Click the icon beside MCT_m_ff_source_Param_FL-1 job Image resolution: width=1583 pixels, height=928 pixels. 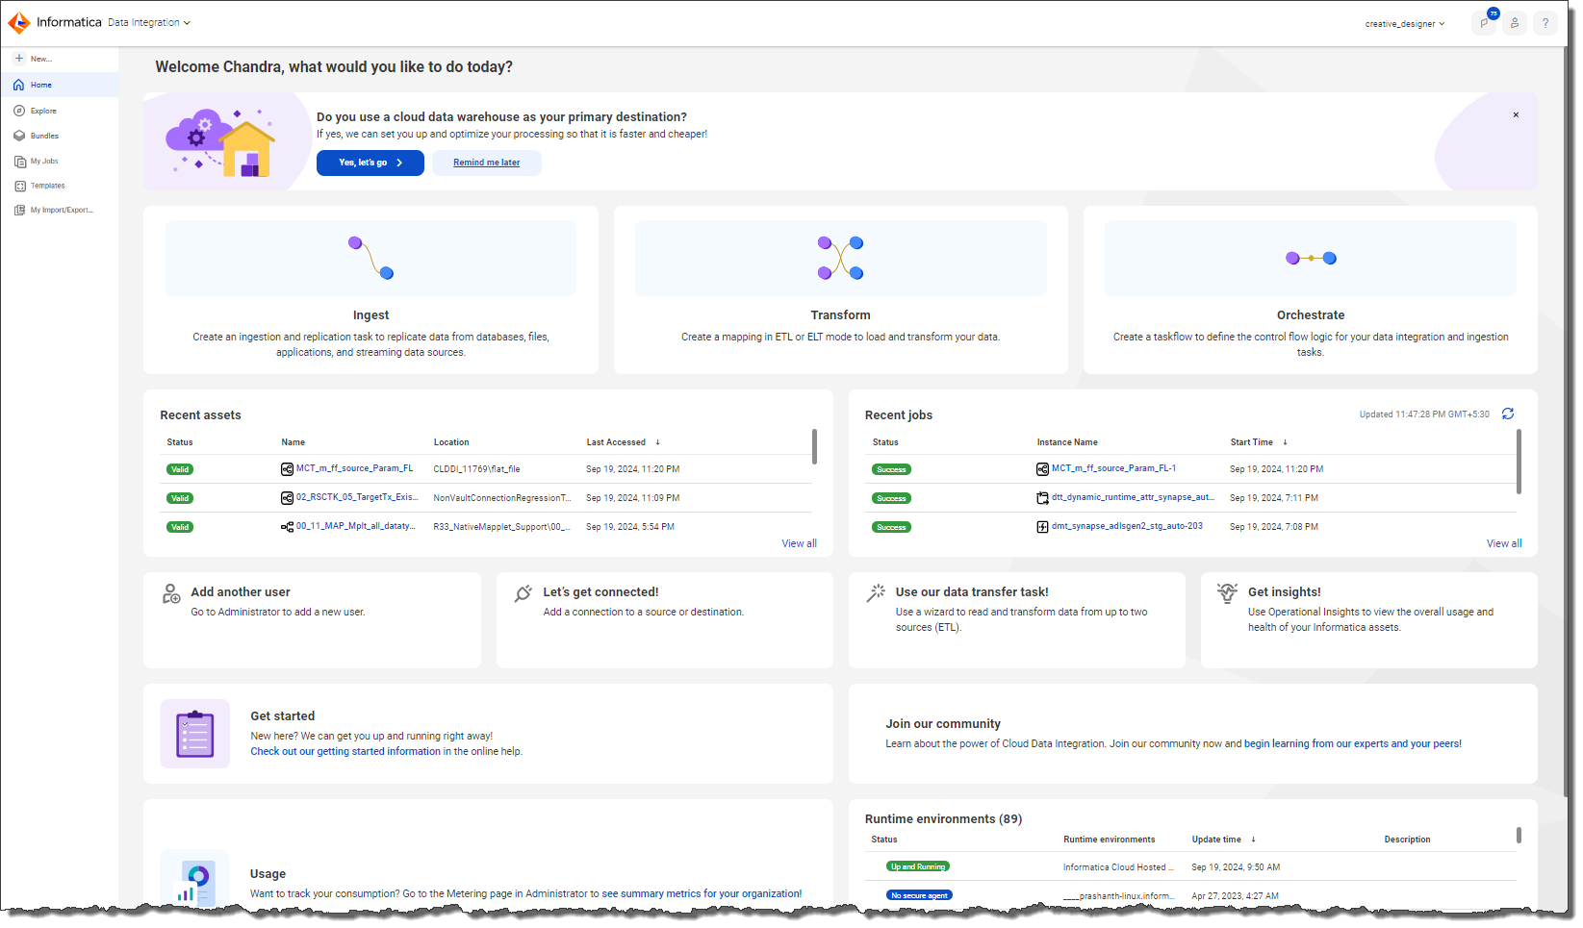(1042, 469)
